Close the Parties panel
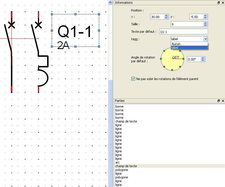225x187 pixels. pos(223,101)
